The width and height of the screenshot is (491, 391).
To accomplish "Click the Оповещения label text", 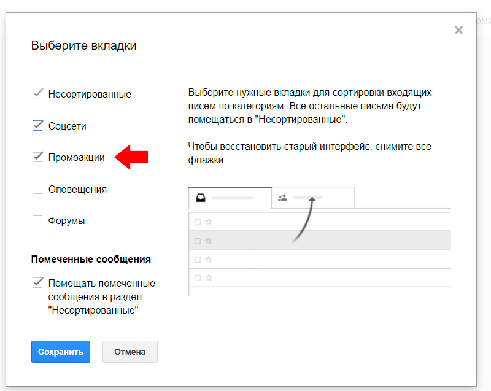I will 77,189.
